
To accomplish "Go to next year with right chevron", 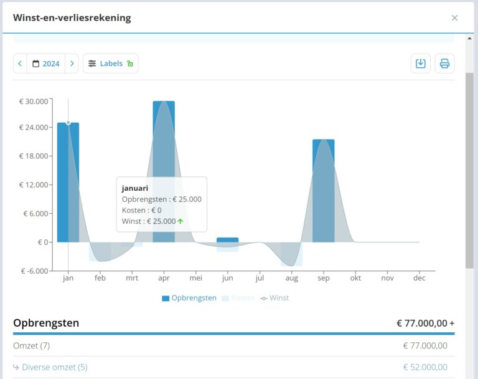I will tap(72, 64).
